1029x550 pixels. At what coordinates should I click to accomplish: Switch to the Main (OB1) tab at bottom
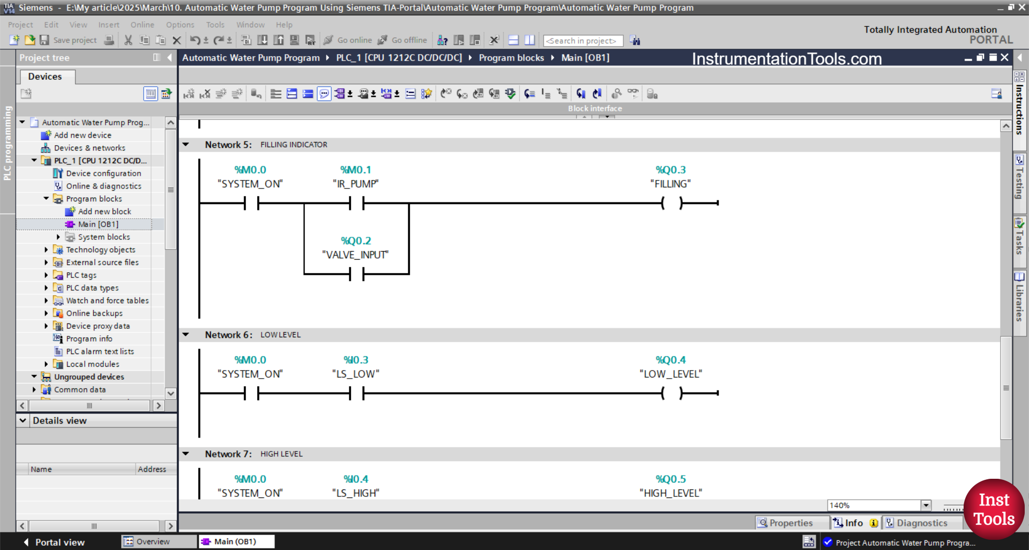[x=236, y=541]
